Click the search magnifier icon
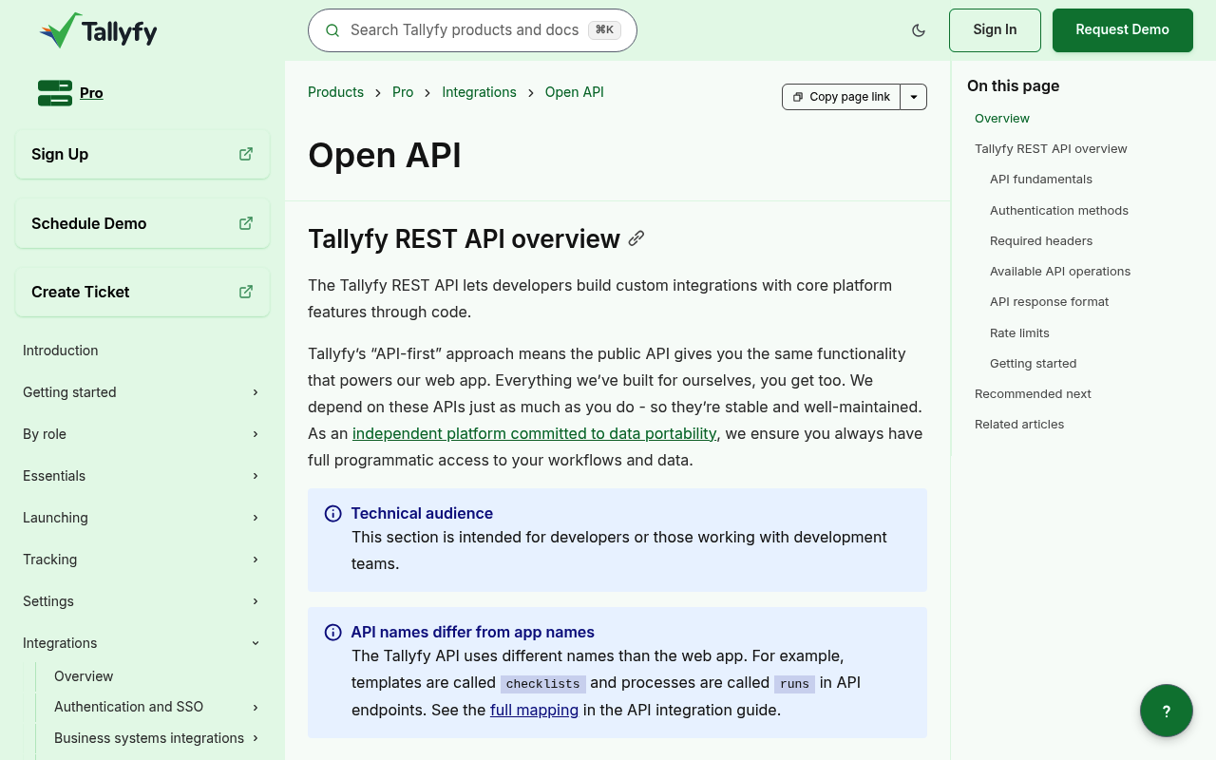The height and width of the screenshot is (760, 1216). [x=332, y=30]
